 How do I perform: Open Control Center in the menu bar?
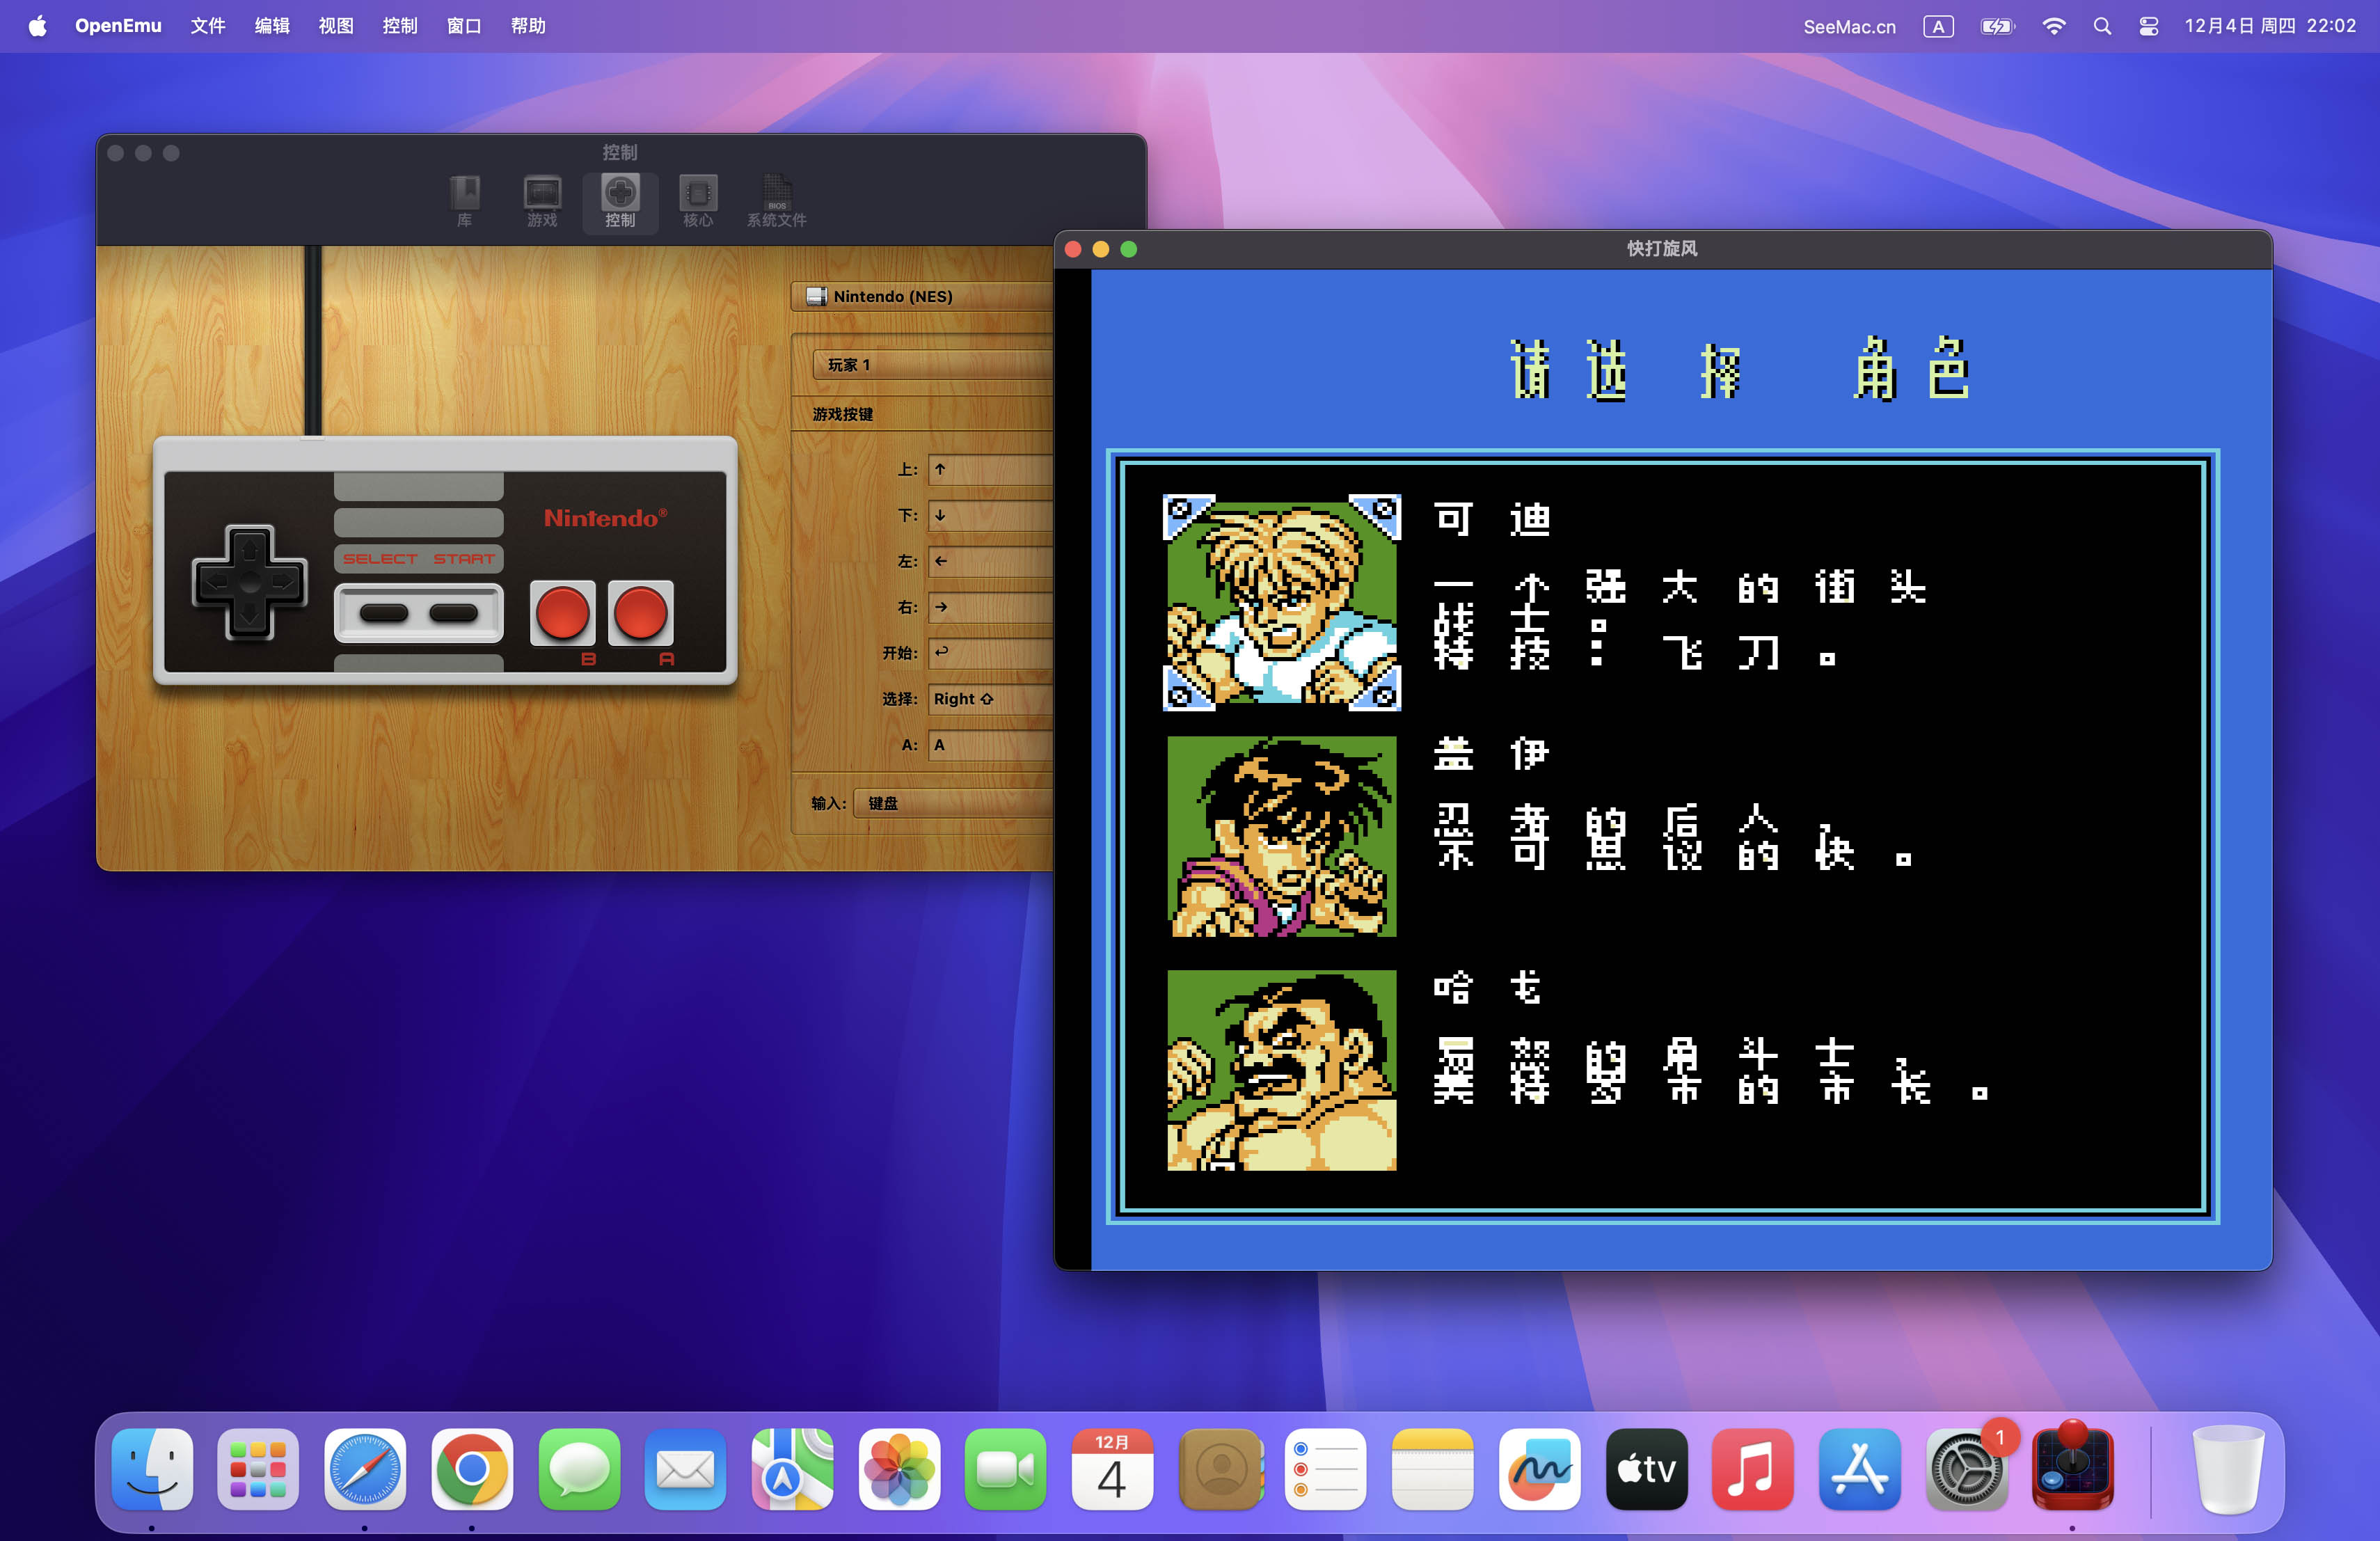[2148, 27]
